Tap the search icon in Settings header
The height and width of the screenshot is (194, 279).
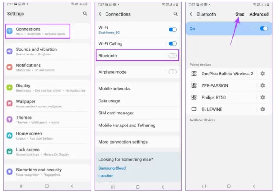tap(85, 14)
